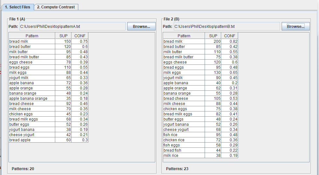
Task: Select 'fish rice' row in File 2
Action: (184, 135)
